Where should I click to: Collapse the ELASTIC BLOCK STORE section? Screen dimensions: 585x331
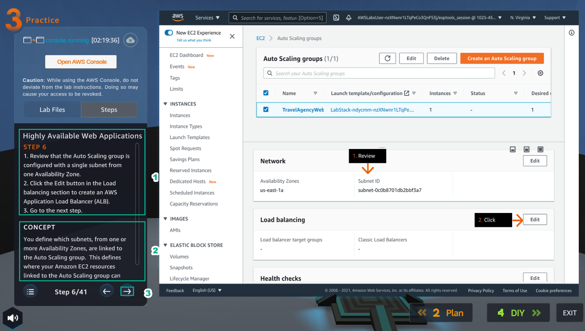[165, 245]
